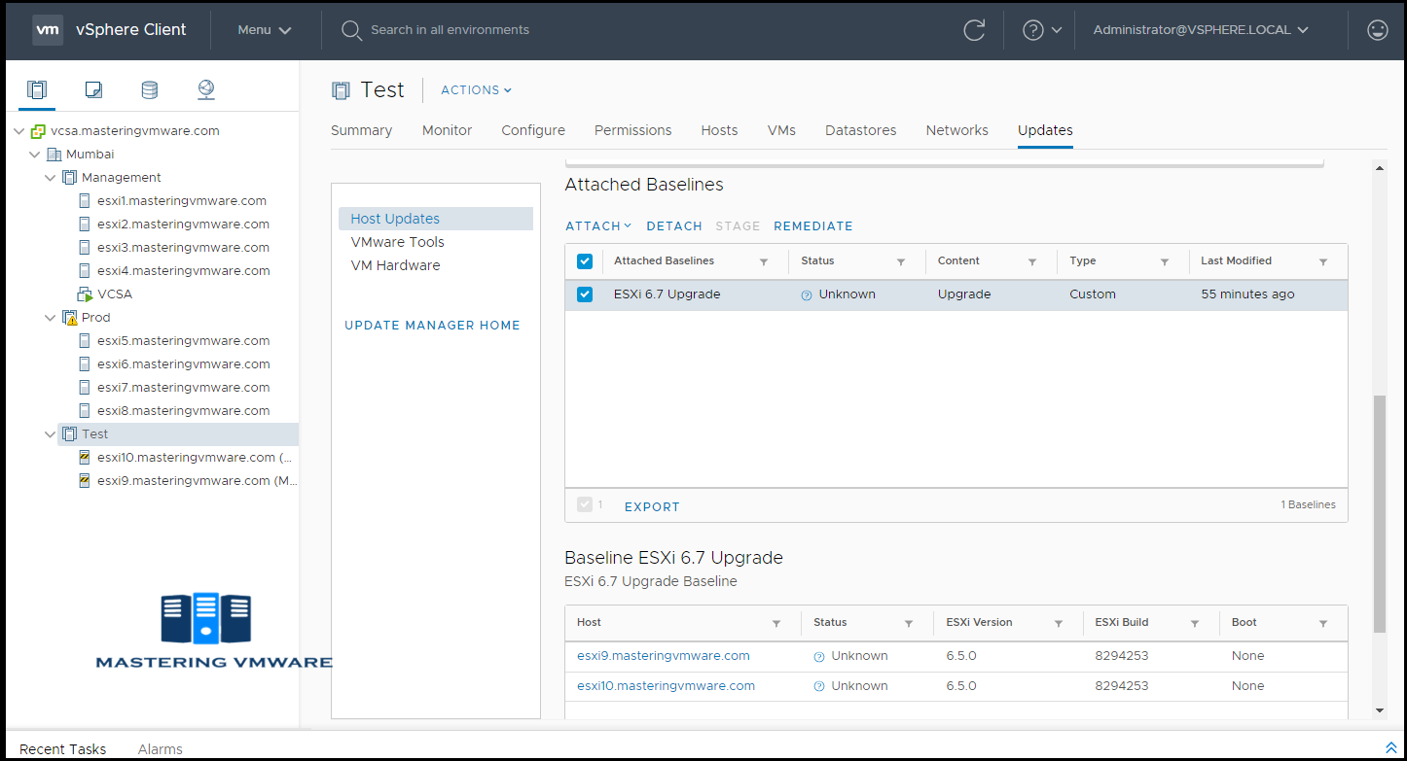This screenshot has width=1407, height=761.
Task: Click maintenance host icon for esxi9
Action: tap(85, 481)
